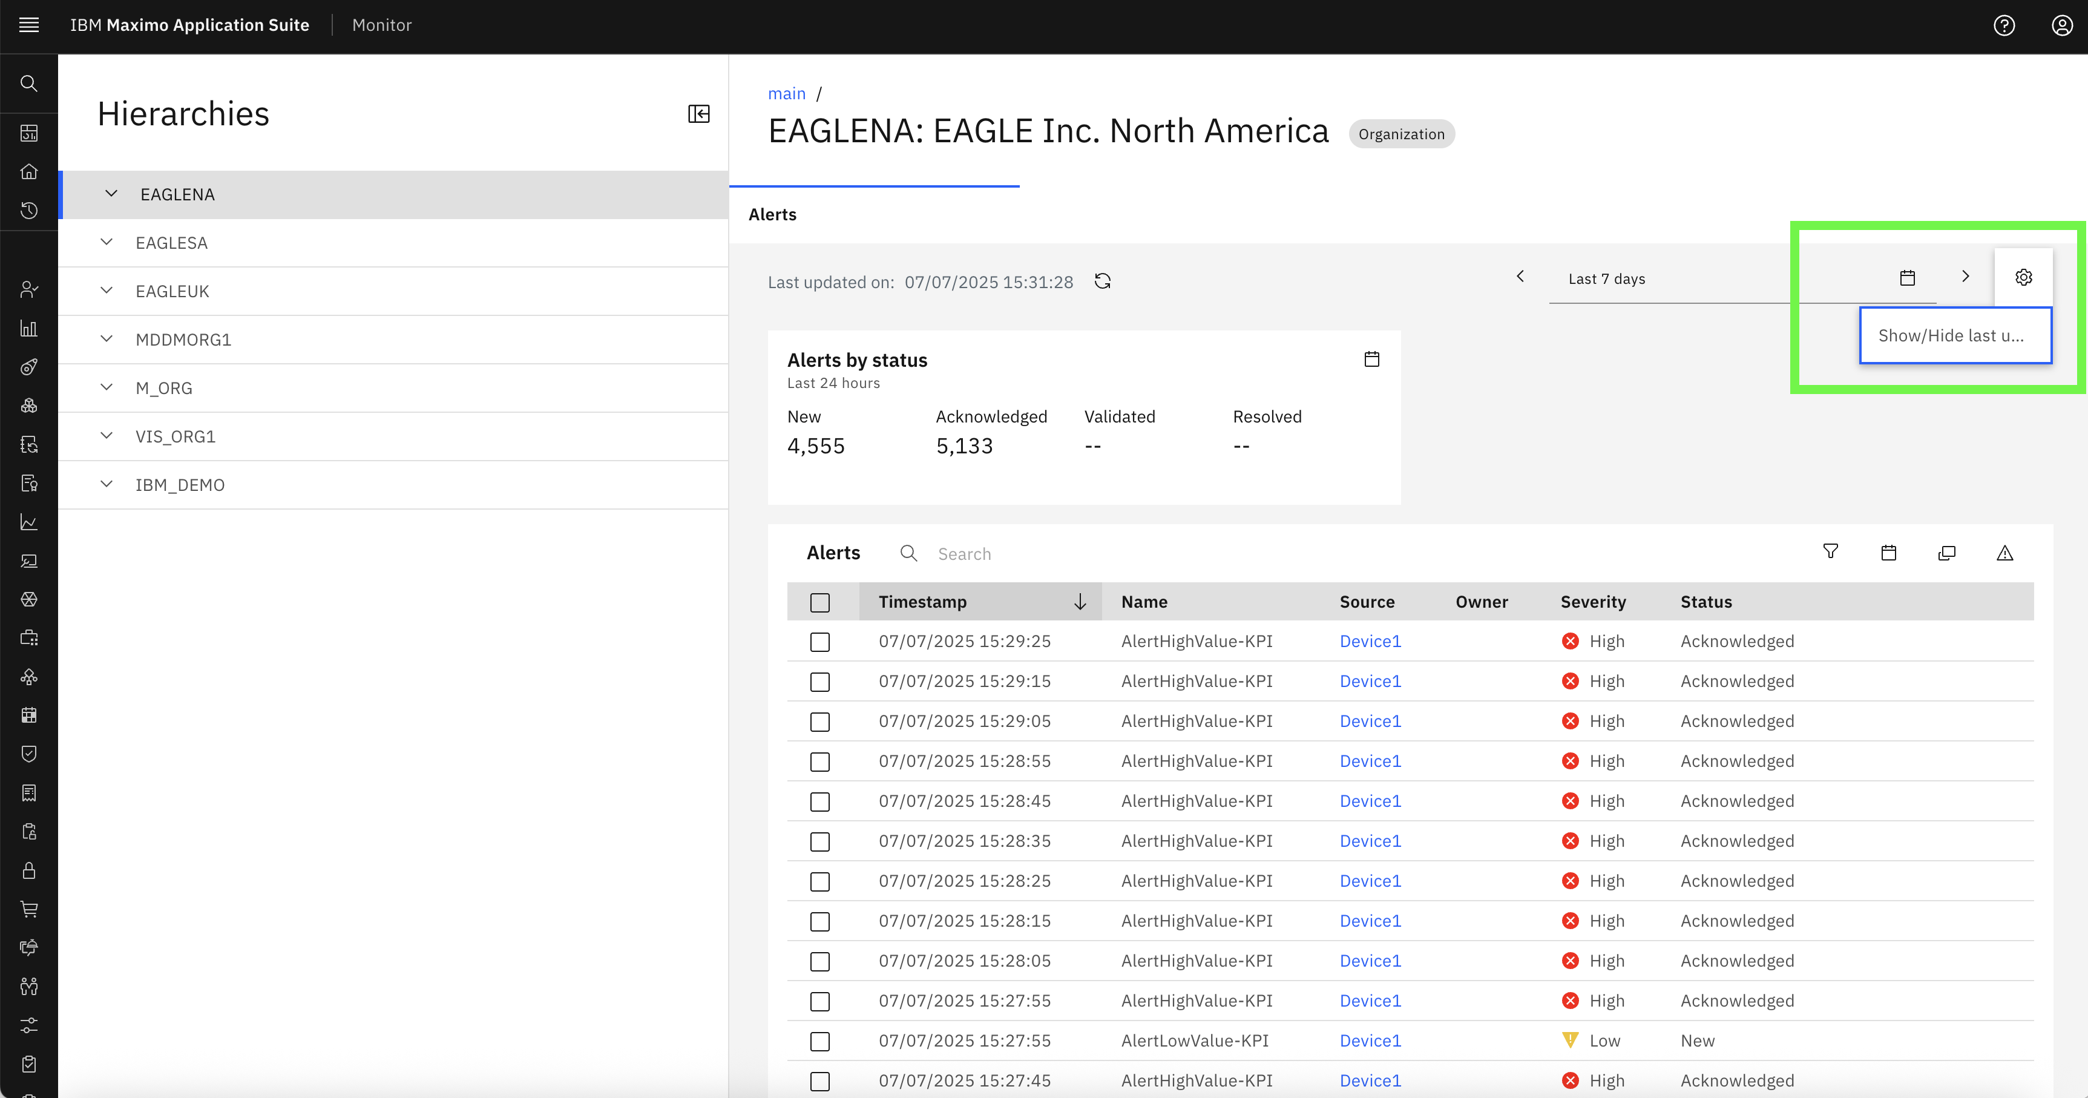2088x1098 pixels.
Task: Click the Organization tag label
Action: click(1400, 134)
